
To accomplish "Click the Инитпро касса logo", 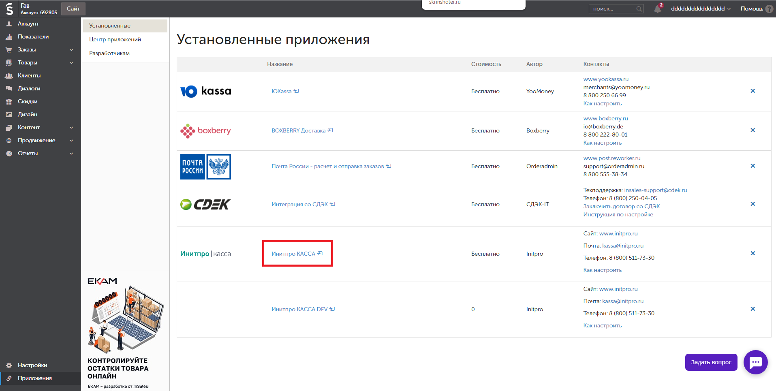I will [205, 254].
